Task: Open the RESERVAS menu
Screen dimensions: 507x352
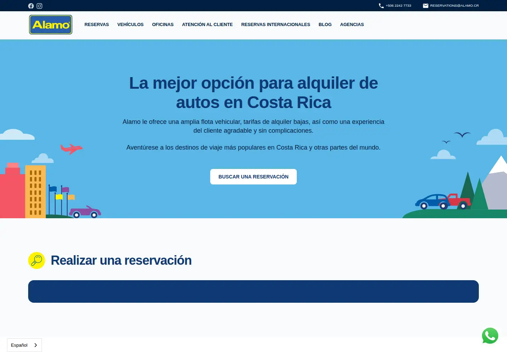Action: (96, 25)
